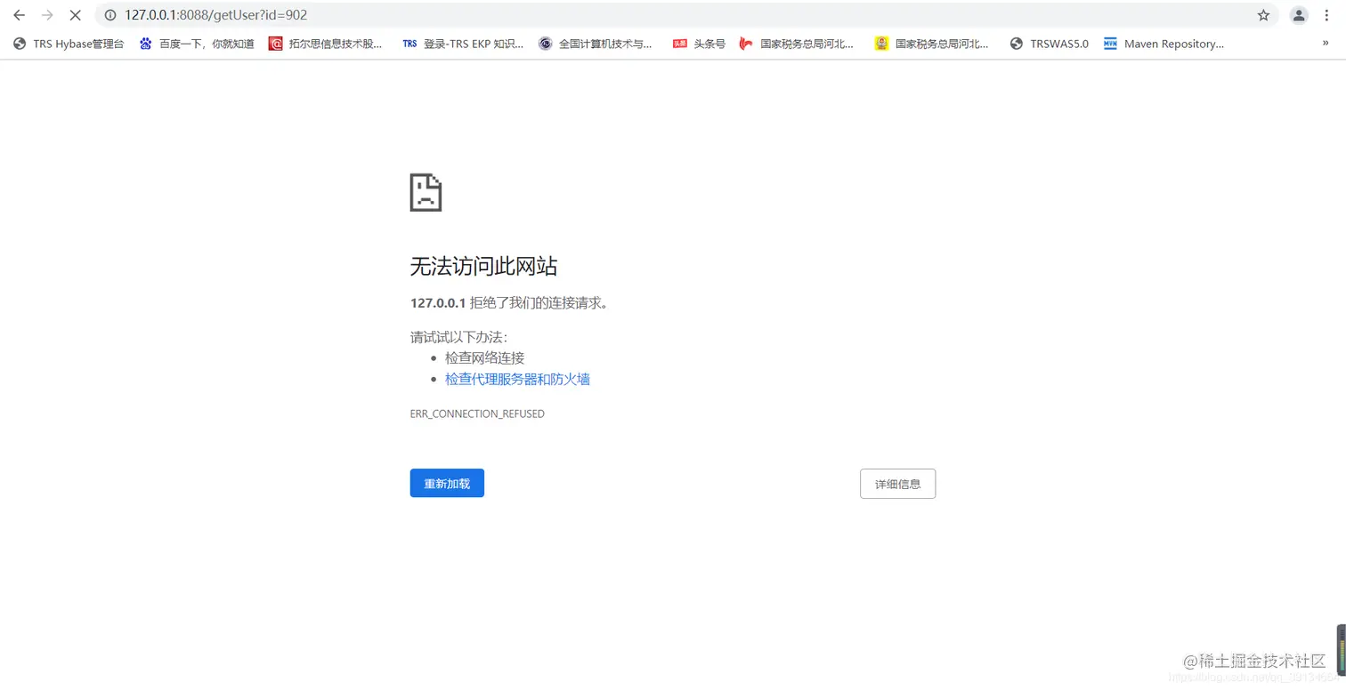The width and height of the screenshot is (1346, 690).
Task: Open the 检查代理服务器和防火墙 link
Action: pos(517,379)
